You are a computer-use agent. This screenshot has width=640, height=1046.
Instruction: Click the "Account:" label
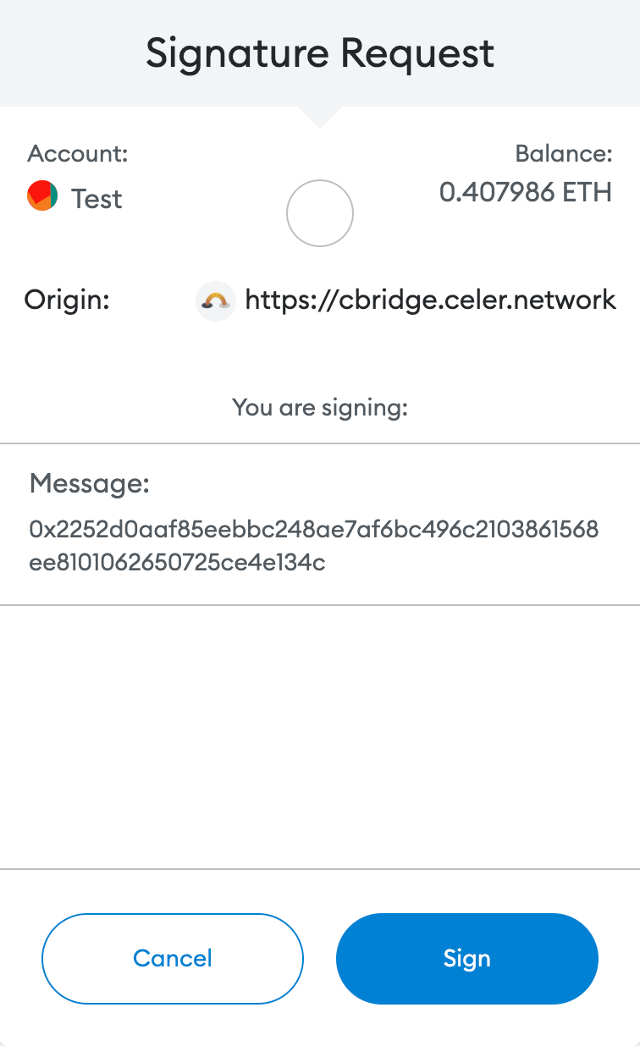point(78,154)
